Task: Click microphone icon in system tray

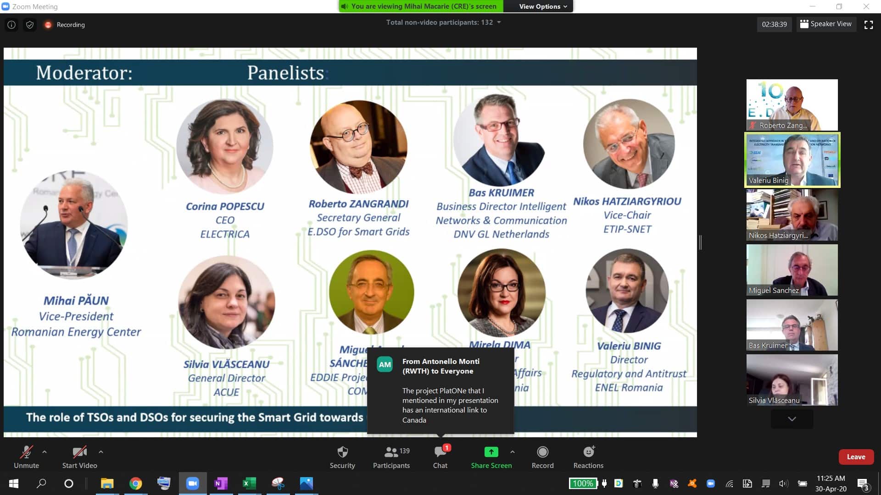Action: 655,484
